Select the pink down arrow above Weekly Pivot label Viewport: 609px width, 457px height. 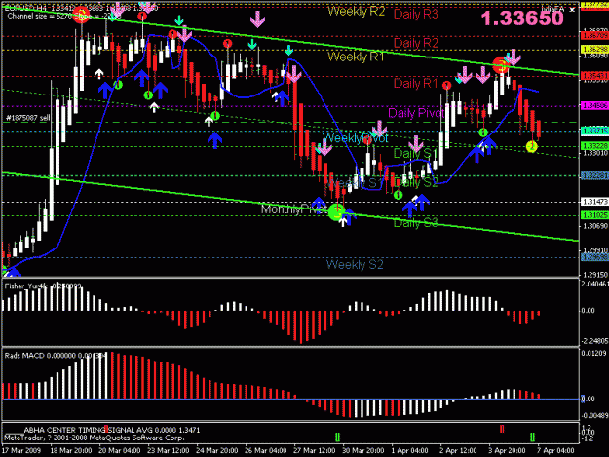(x=379, y=129)
